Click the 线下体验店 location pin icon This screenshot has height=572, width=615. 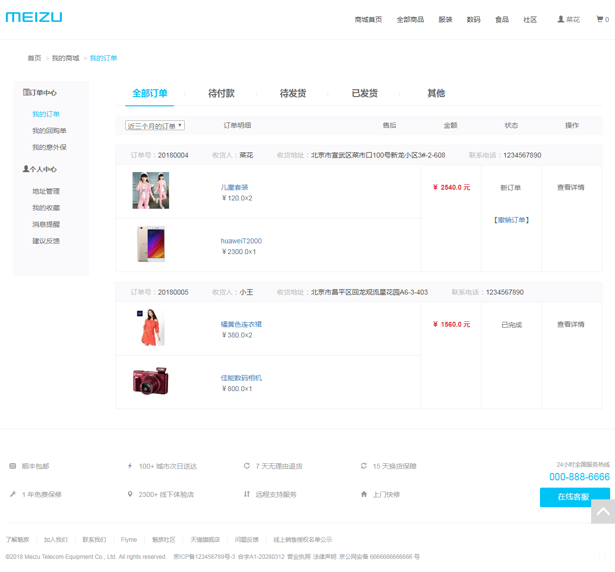(x=130, y=494)
